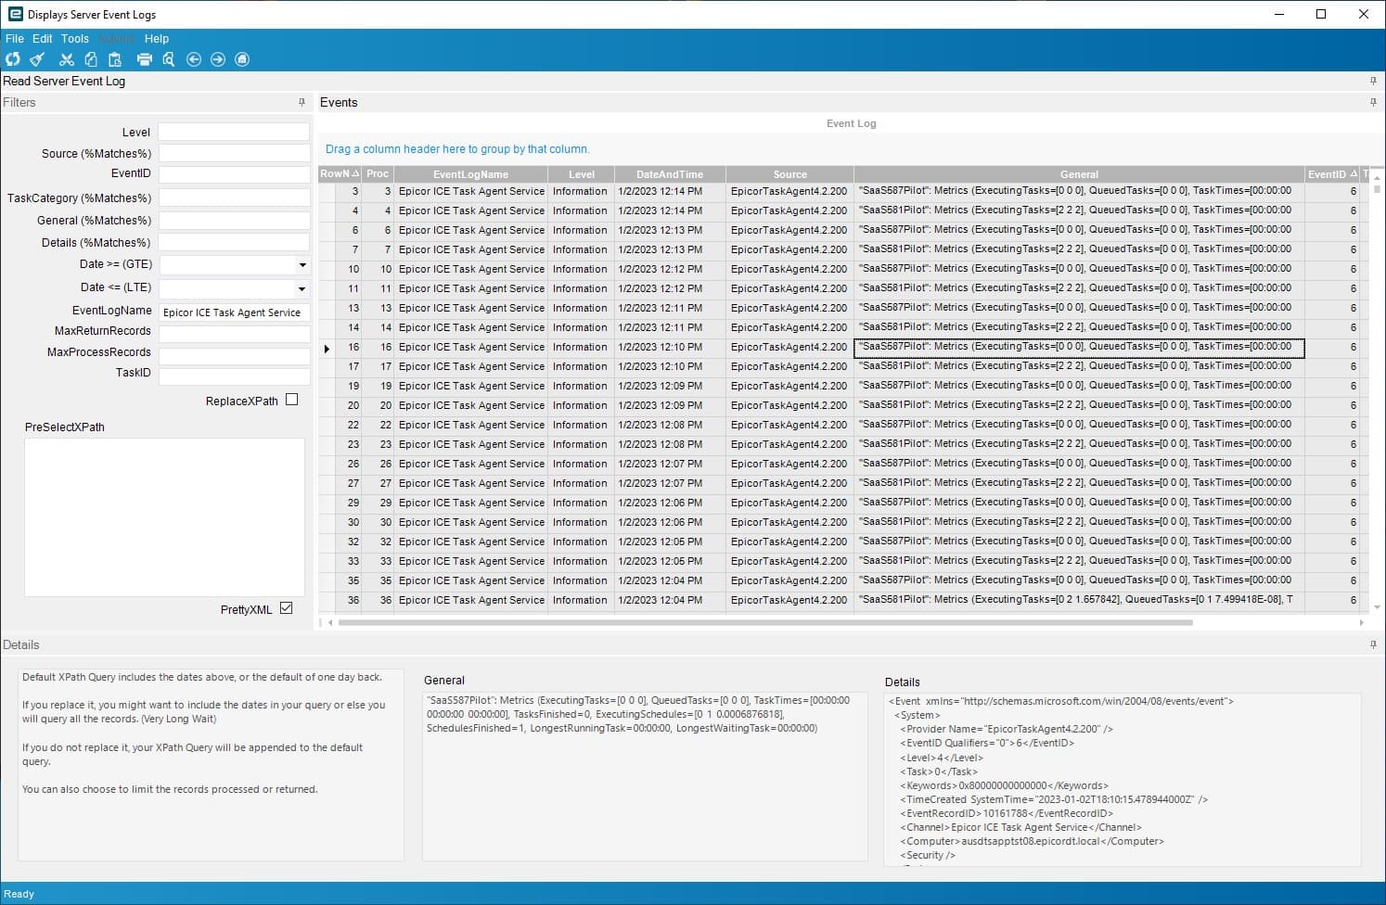This screenshot has height=905, width=1386.
Task: Click the Paste clipboard icon
Action: coord(115,59)
